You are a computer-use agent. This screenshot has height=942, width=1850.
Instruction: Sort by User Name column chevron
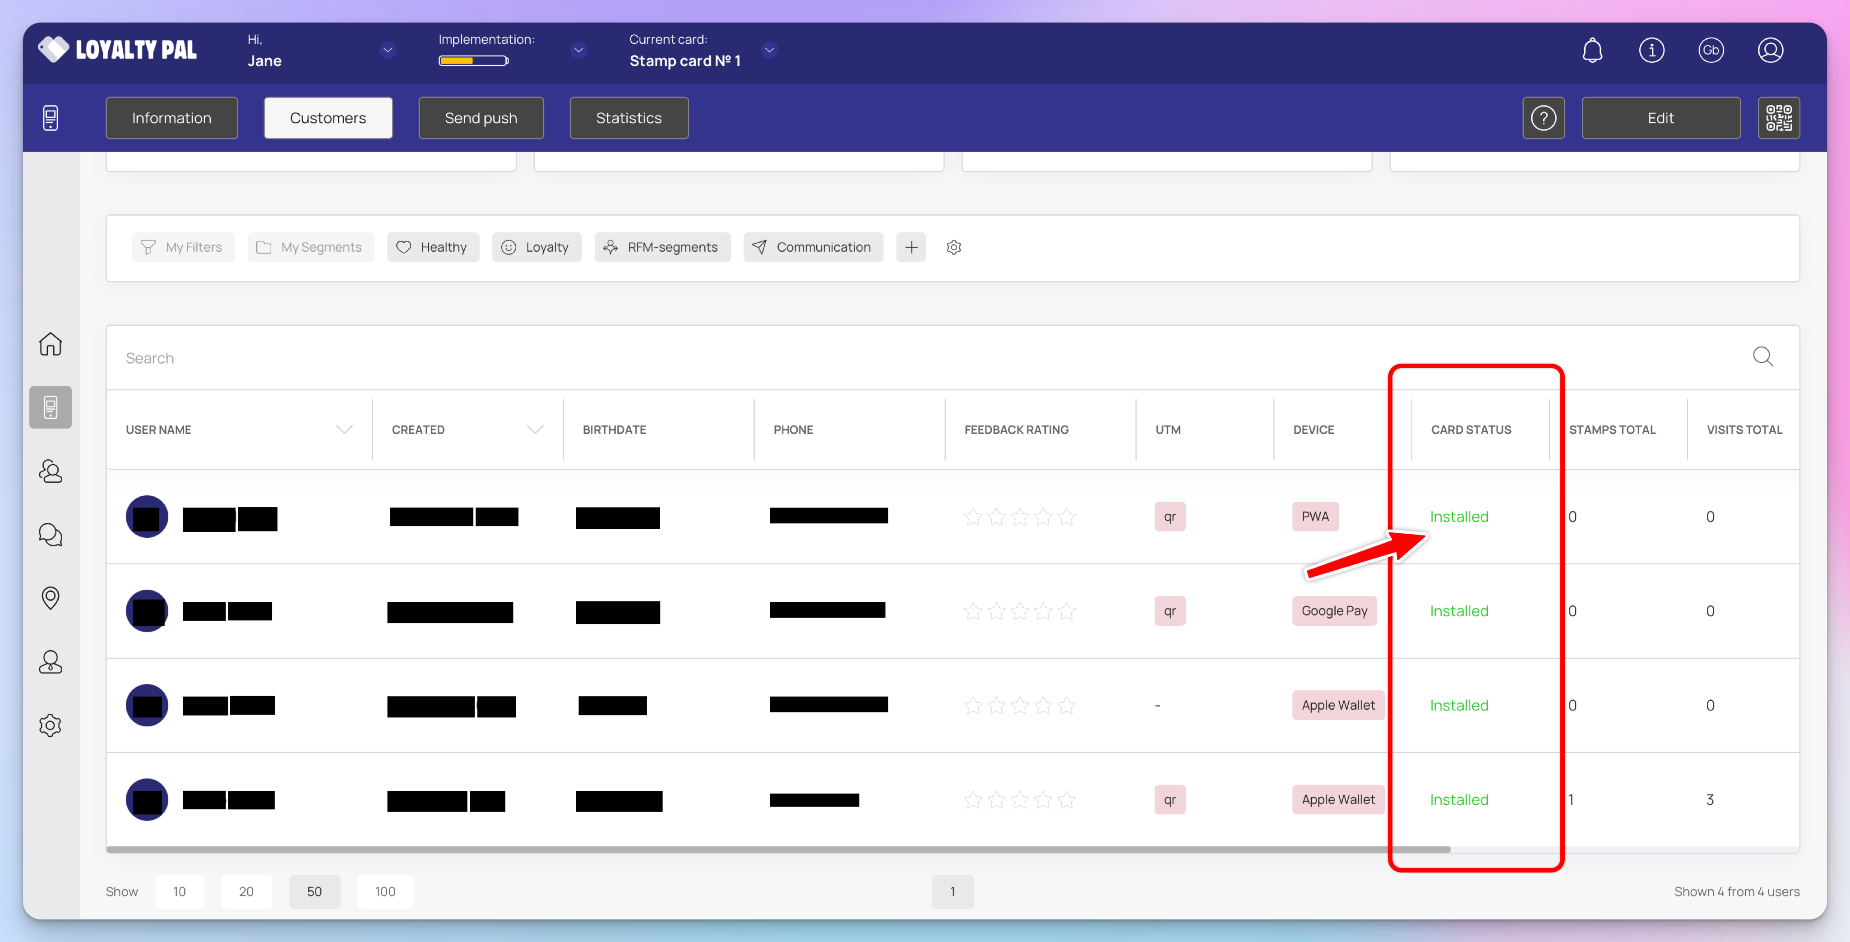tap(344, 429)
